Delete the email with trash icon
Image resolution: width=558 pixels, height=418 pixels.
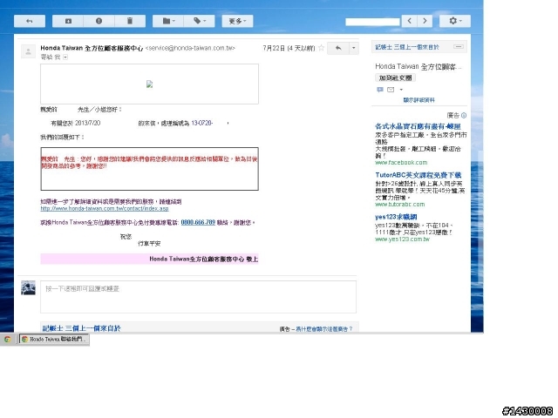(x=130, y=21)
